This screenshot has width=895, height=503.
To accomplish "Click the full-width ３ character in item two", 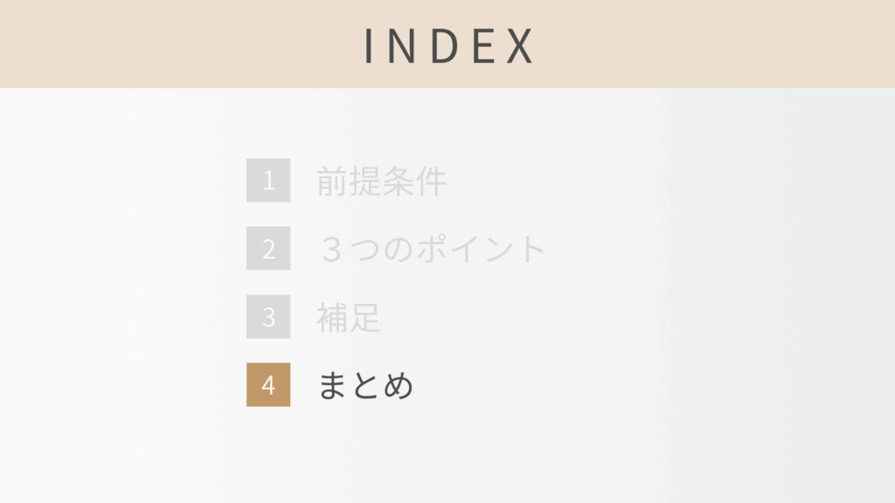I will (x=332, y=250).
